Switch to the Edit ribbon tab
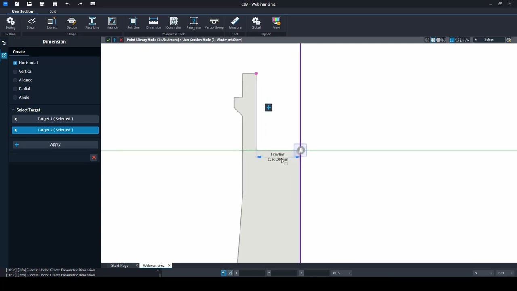517x291 pixels. click(53, 11)
